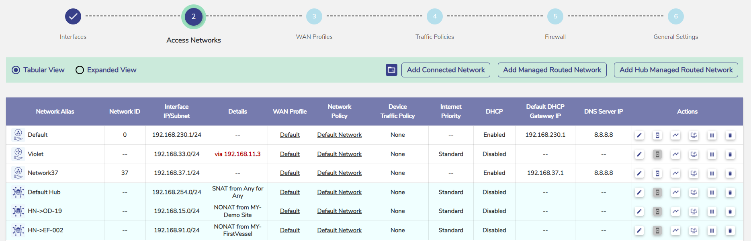This screenshot has height=241, width=751.
Task: Select the Tabular View radio button
Action: pyautogui.click(x=16, y=70)
